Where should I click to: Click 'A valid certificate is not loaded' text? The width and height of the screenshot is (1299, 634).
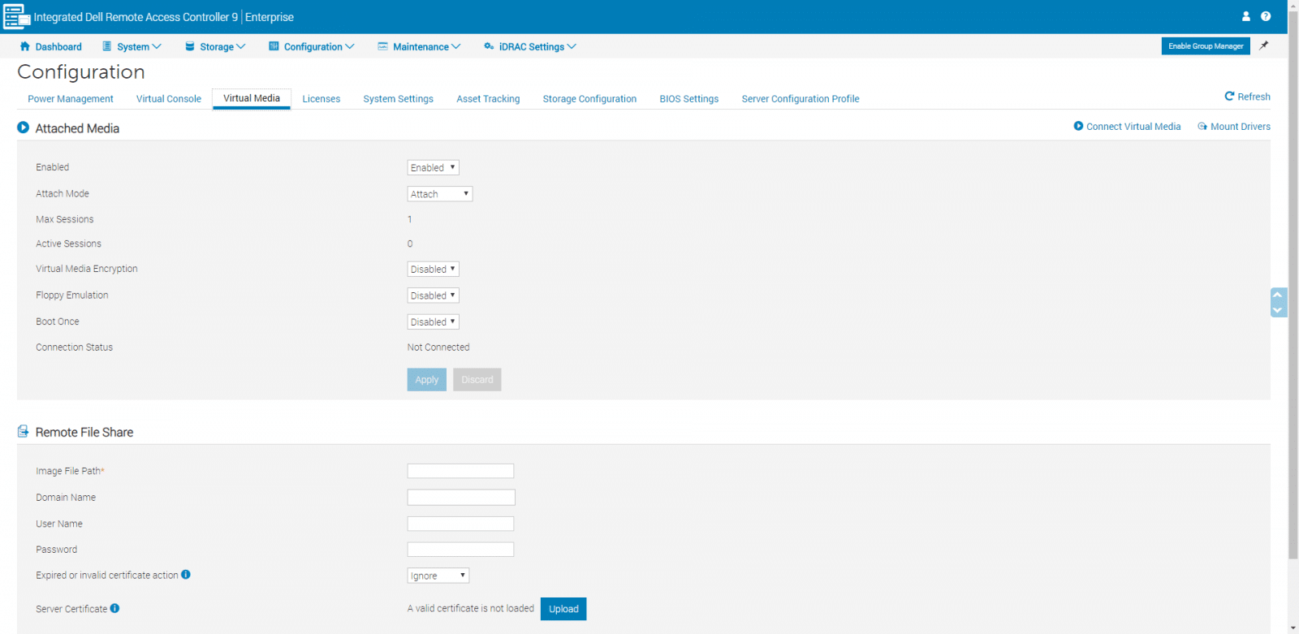click(x=471, y=608)
